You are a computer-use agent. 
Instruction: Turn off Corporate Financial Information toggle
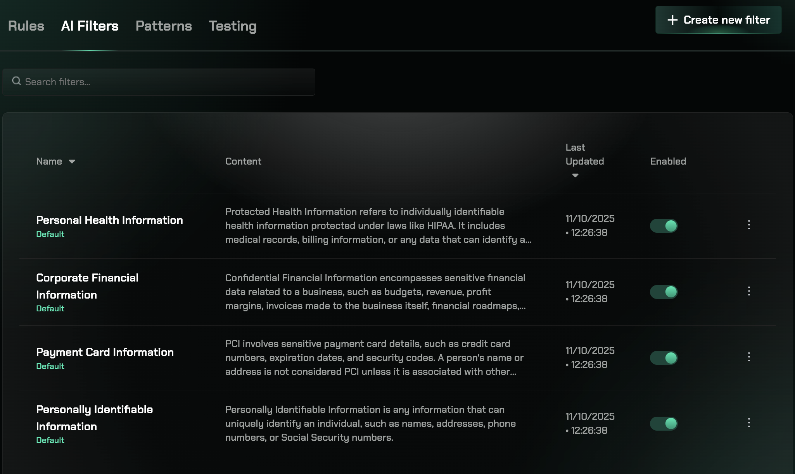(664, 292)
